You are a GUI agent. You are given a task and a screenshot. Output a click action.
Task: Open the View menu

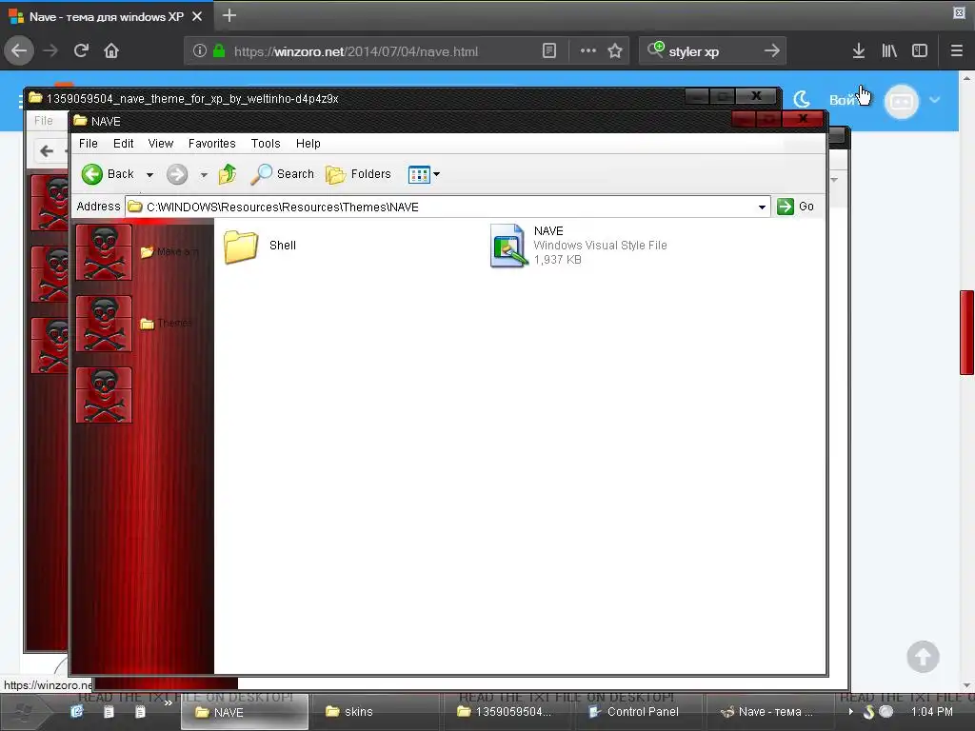click(x=160, y=144)
